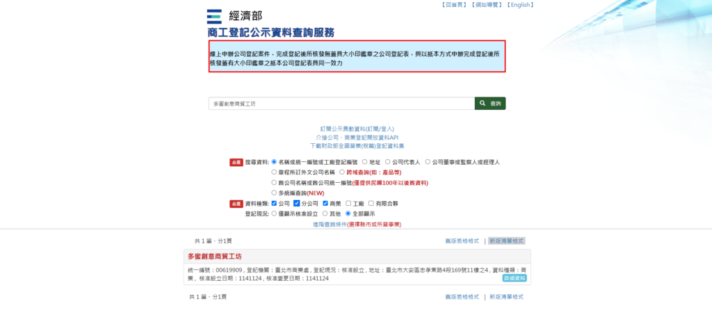712x317 pixels.
Task: Select 多統編查詢 radio button
Action: pyautogui.click(x=274, y=193)
